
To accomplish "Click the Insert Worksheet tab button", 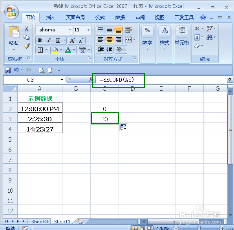I will pos(81,221).
